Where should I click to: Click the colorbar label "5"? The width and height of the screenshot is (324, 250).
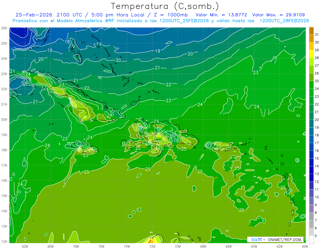(x=316, y=236)
